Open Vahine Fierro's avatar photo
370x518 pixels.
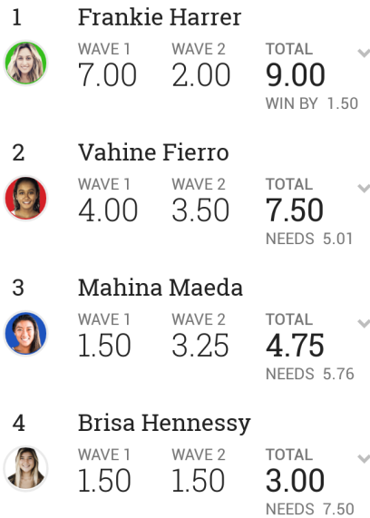[25, 198]
